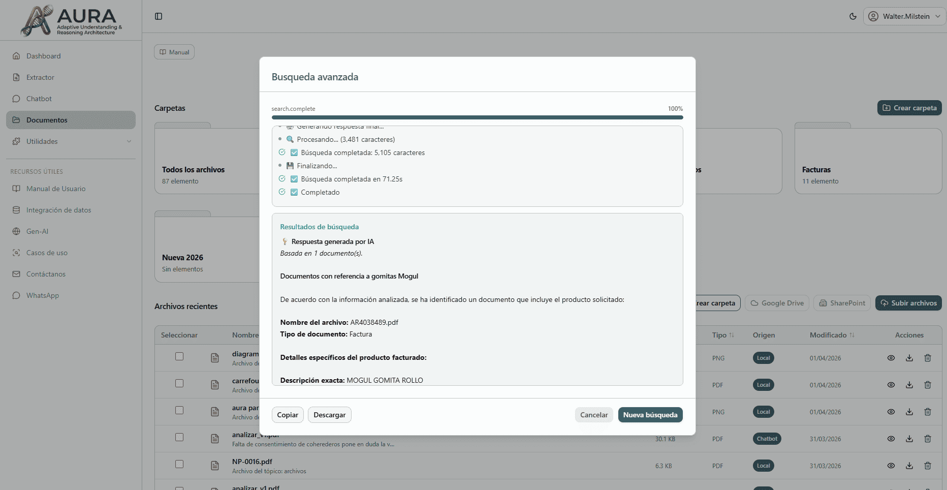Preview analizar_v1.pdf with the eye icon
Image resolution: width=947 pixels, height=490 pixels.
tap(891, 438)
